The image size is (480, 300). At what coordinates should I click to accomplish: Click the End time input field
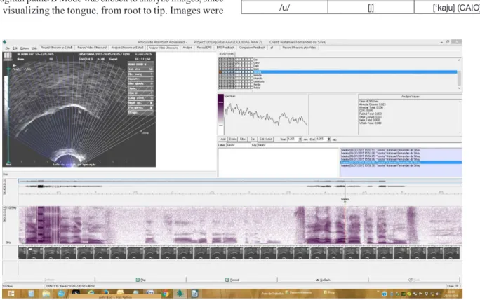321,139
